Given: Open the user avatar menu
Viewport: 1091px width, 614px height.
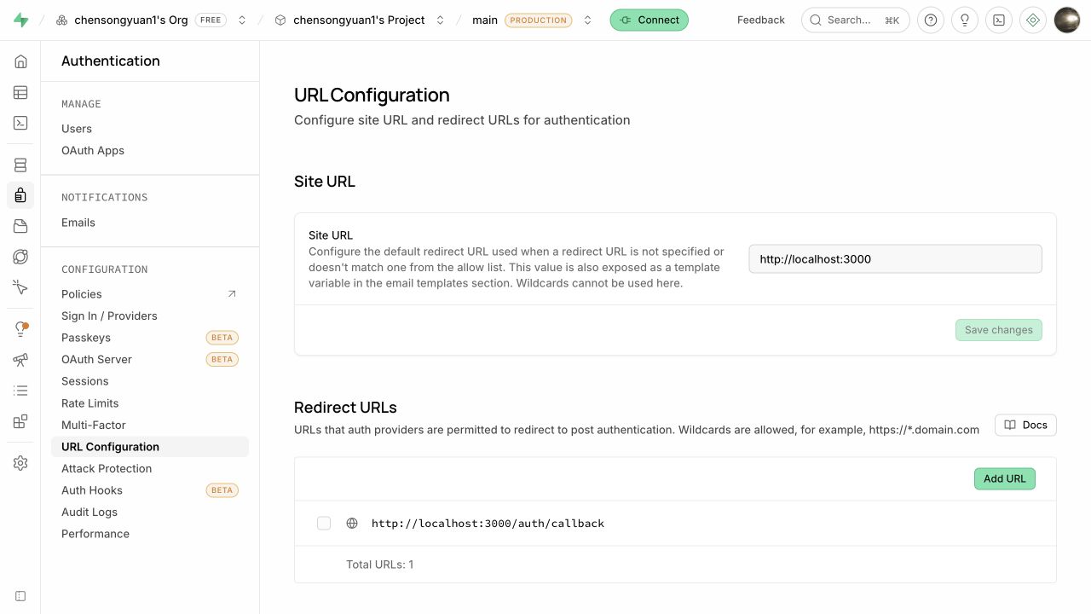Looking at the screenshot, I should tap(1067, 20).
